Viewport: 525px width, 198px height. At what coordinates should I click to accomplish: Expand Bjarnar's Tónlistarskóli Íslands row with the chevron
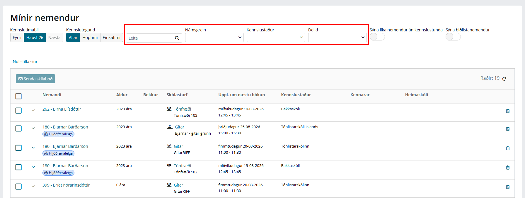[x=33, y=128]
